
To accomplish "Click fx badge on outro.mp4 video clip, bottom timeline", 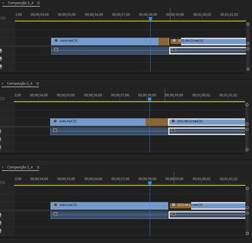I will pos(55,205).
